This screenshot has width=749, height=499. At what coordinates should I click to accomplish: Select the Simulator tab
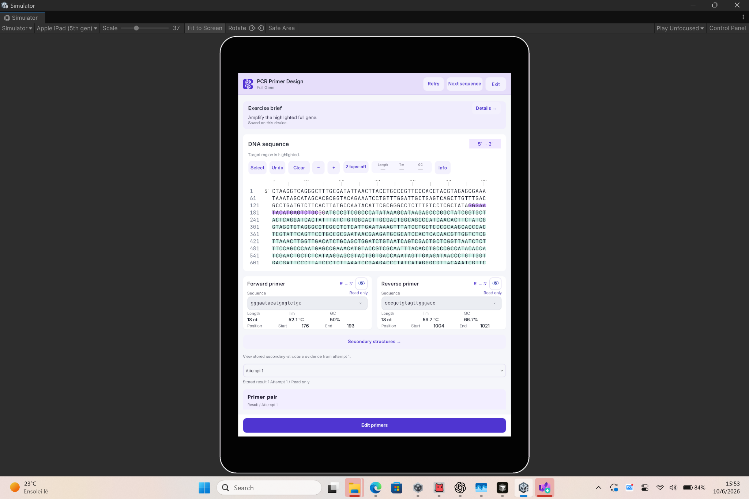pyautogui.click(x=22, y=18)
